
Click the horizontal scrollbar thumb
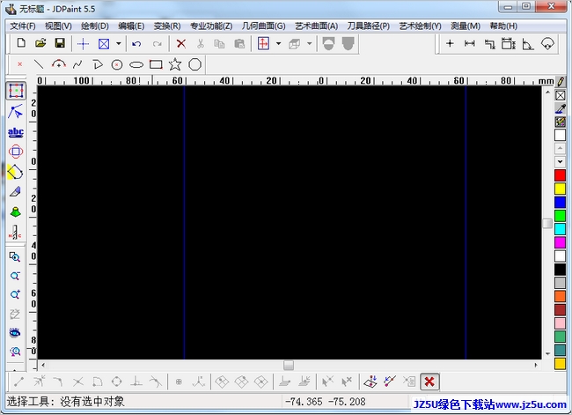(289, 365)
